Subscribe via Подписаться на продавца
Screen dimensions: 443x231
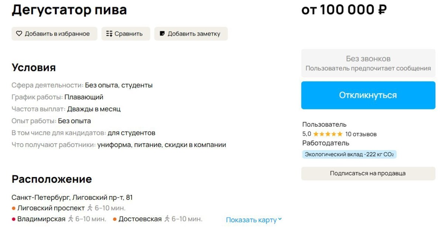point(368,173)
